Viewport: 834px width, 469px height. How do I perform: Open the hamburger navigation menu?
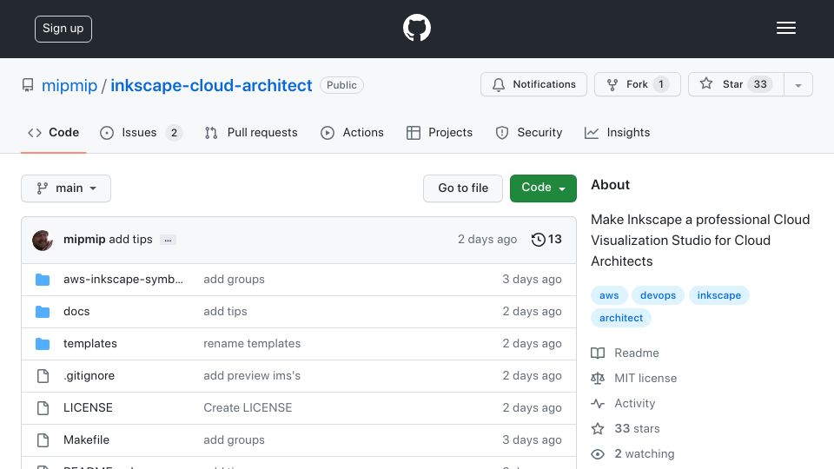click(x=785, y=28)
